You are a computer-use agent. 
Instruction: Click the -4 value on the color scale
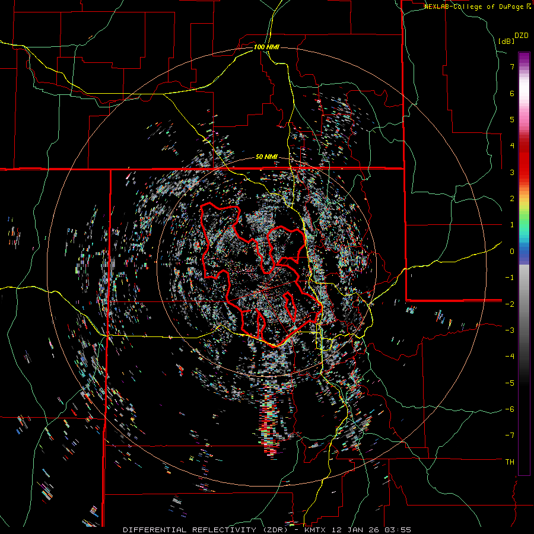tap(510, 357)
